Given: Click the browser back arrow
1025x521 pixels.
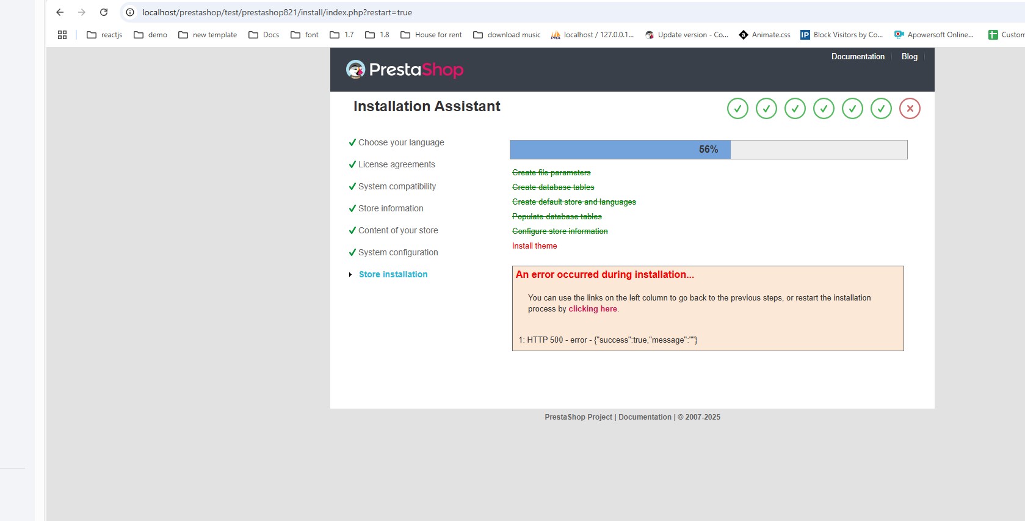Looking at the screenshot, I should pyautogui.click(x=60, y=12).
